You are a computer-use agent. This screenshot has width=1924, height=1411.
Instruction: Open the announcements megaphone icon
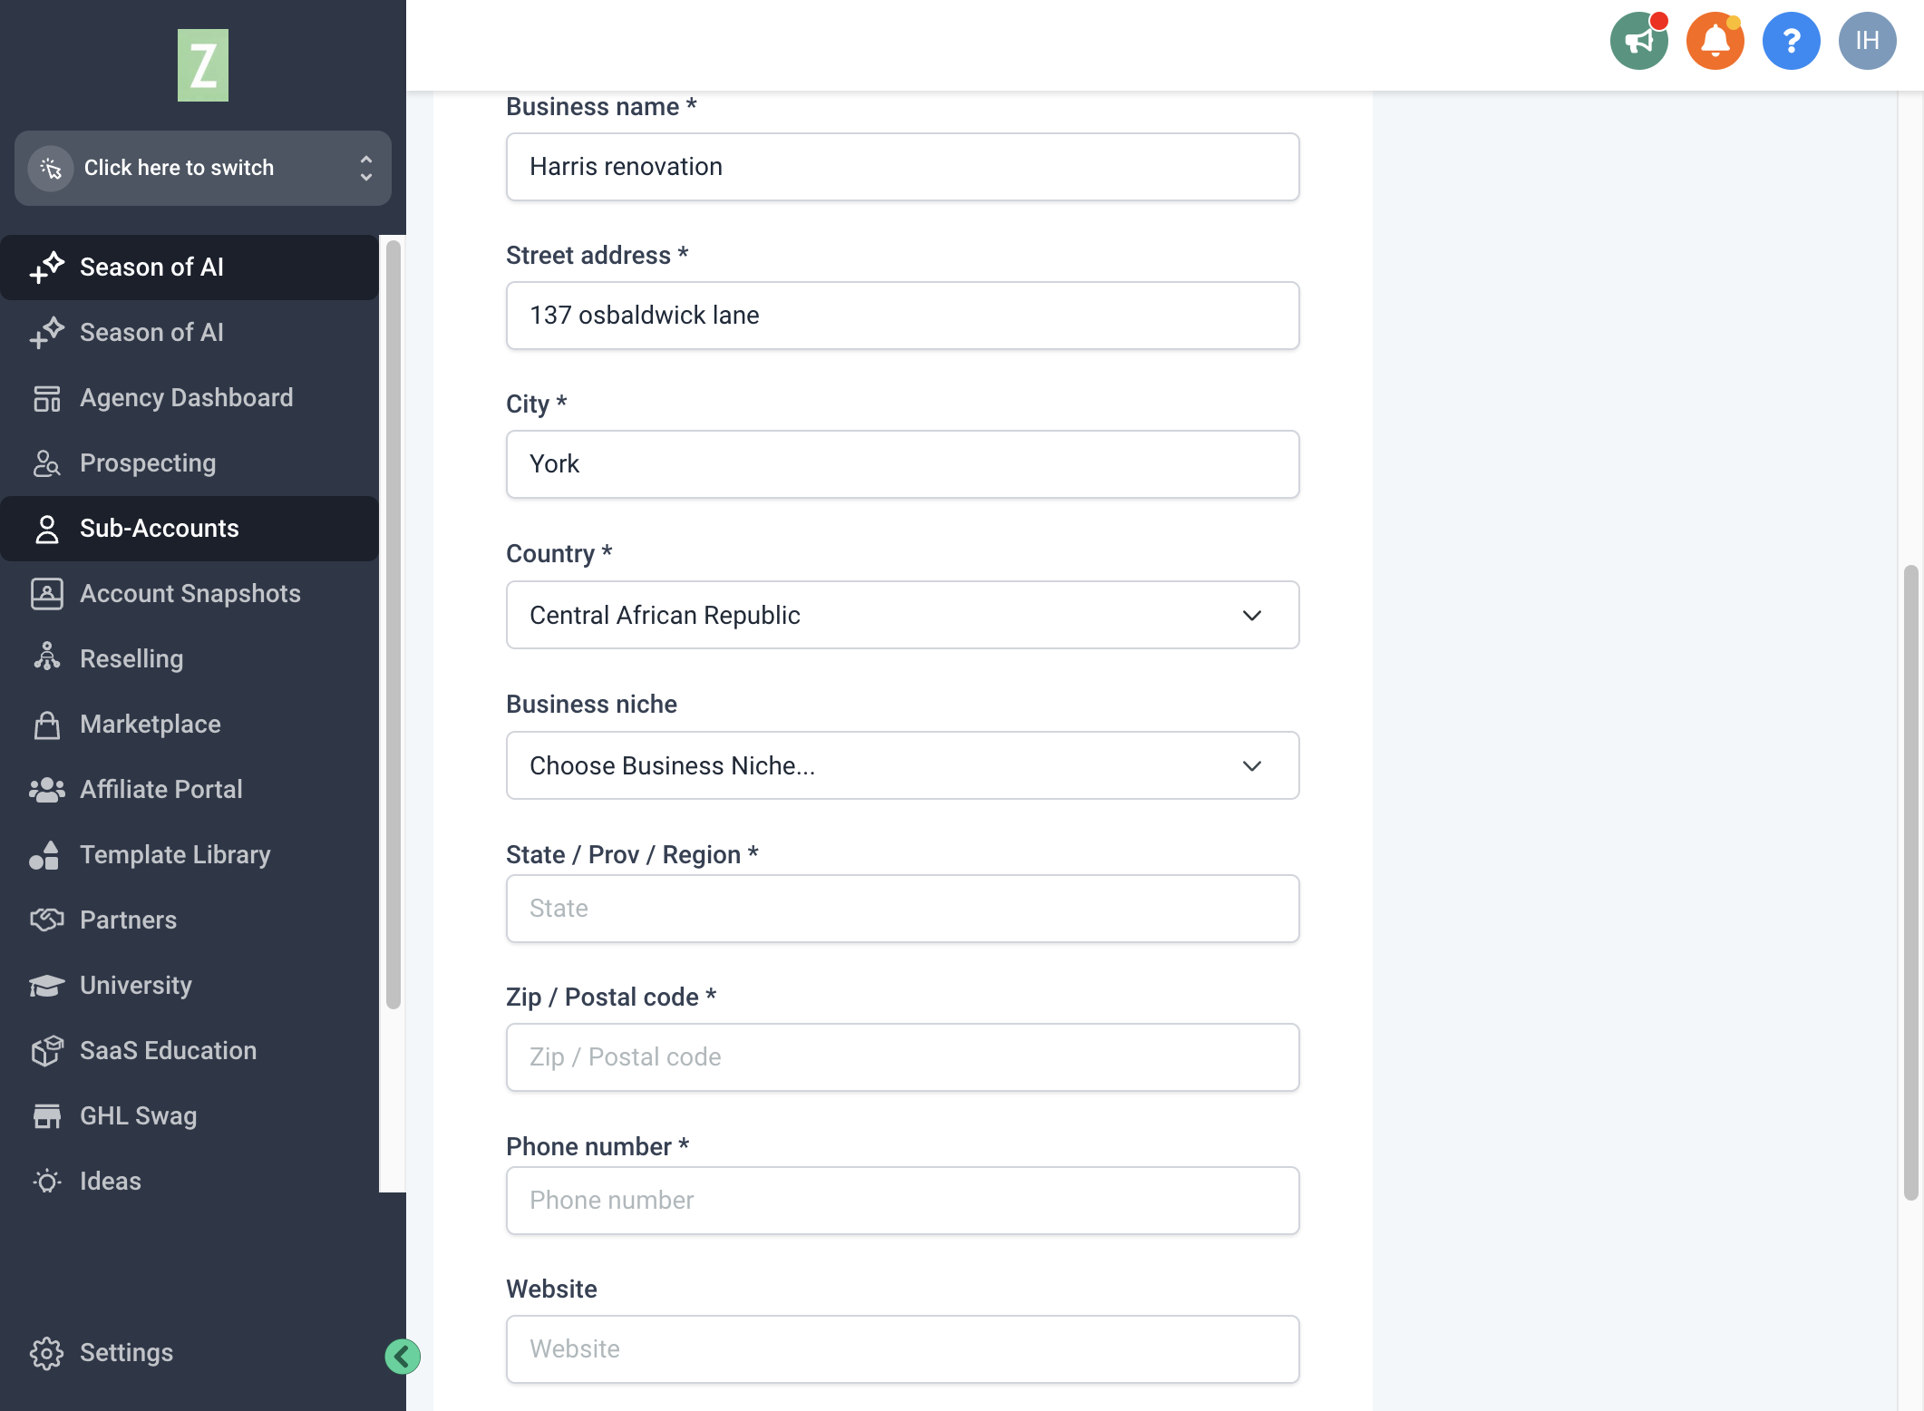(1638, 41)
